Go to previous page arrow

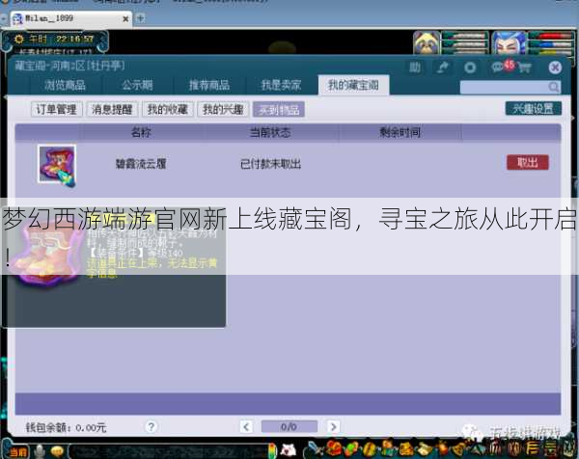click(246, 427)
